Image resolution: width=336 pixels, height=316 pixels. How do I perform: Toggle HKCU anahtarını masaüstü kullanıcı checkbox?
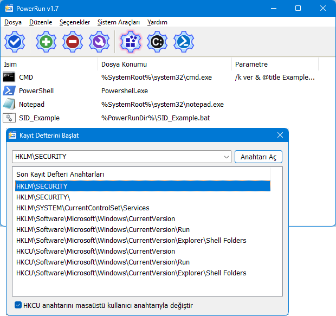[18, 305]
